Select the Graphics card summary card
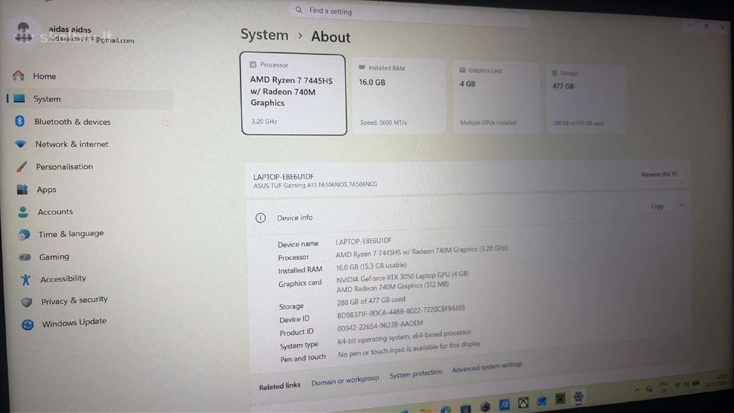The image size is (734, 413). (496, 97)
